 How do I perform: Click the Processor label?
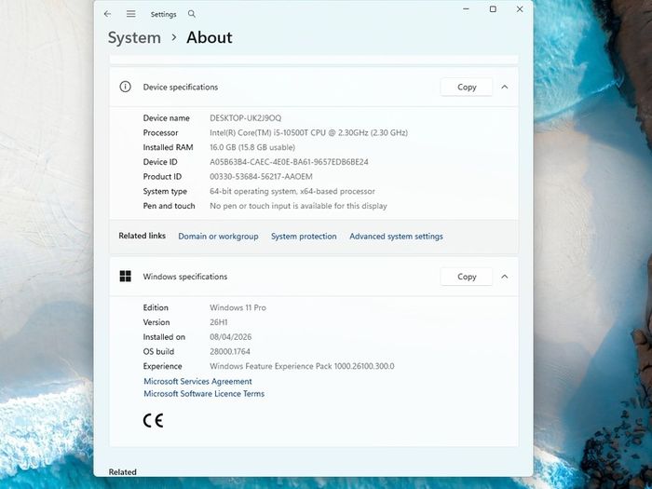point(160,132)
